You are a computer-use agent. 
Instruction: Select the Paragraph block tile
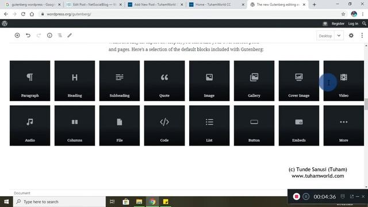(30, 80)
